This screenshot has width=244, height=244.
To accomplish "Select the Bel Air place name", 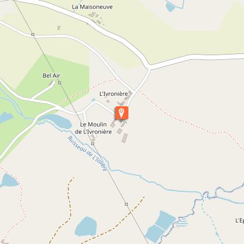I will 51,76.
